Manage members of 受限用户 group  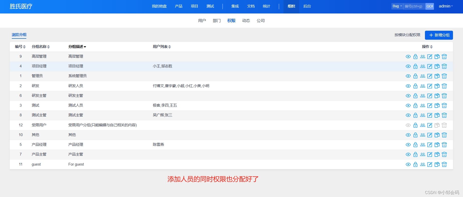tap(423, 125)
